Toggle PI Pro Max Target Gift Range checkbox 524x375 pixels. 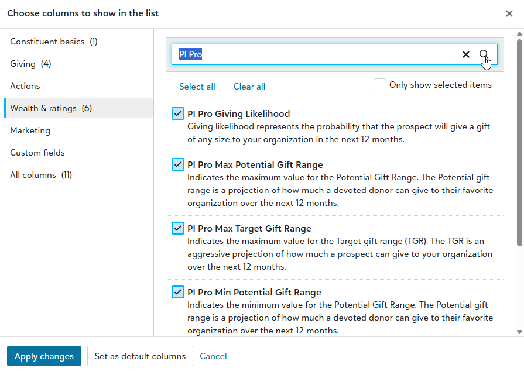pos(177,228)
